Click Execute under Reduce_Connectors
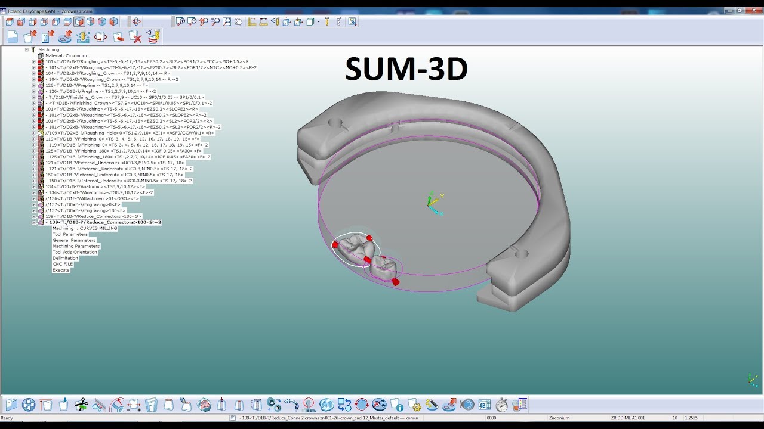Image resolution: width=764 pixels, height=429 pixels. click(x=61, y=270)
